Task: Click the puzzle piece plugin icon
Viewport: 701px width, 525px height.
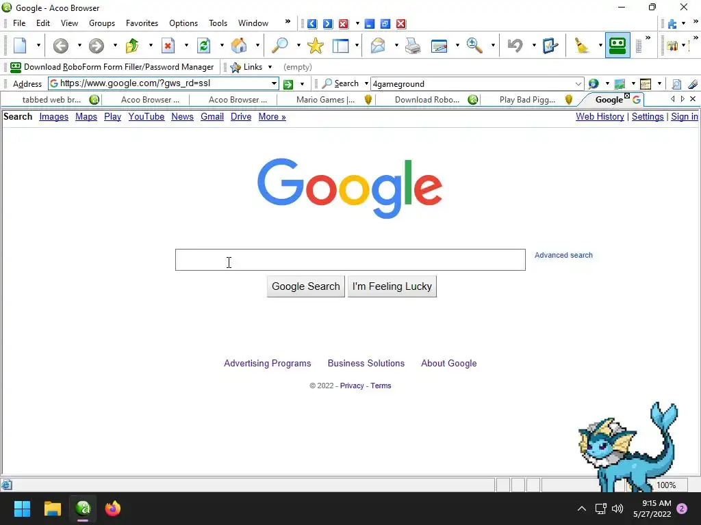Action: pos(672,24)
